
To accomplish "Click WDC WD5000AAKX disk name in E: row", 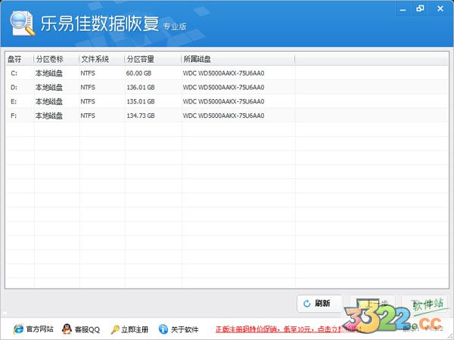I will coord(223,101).
